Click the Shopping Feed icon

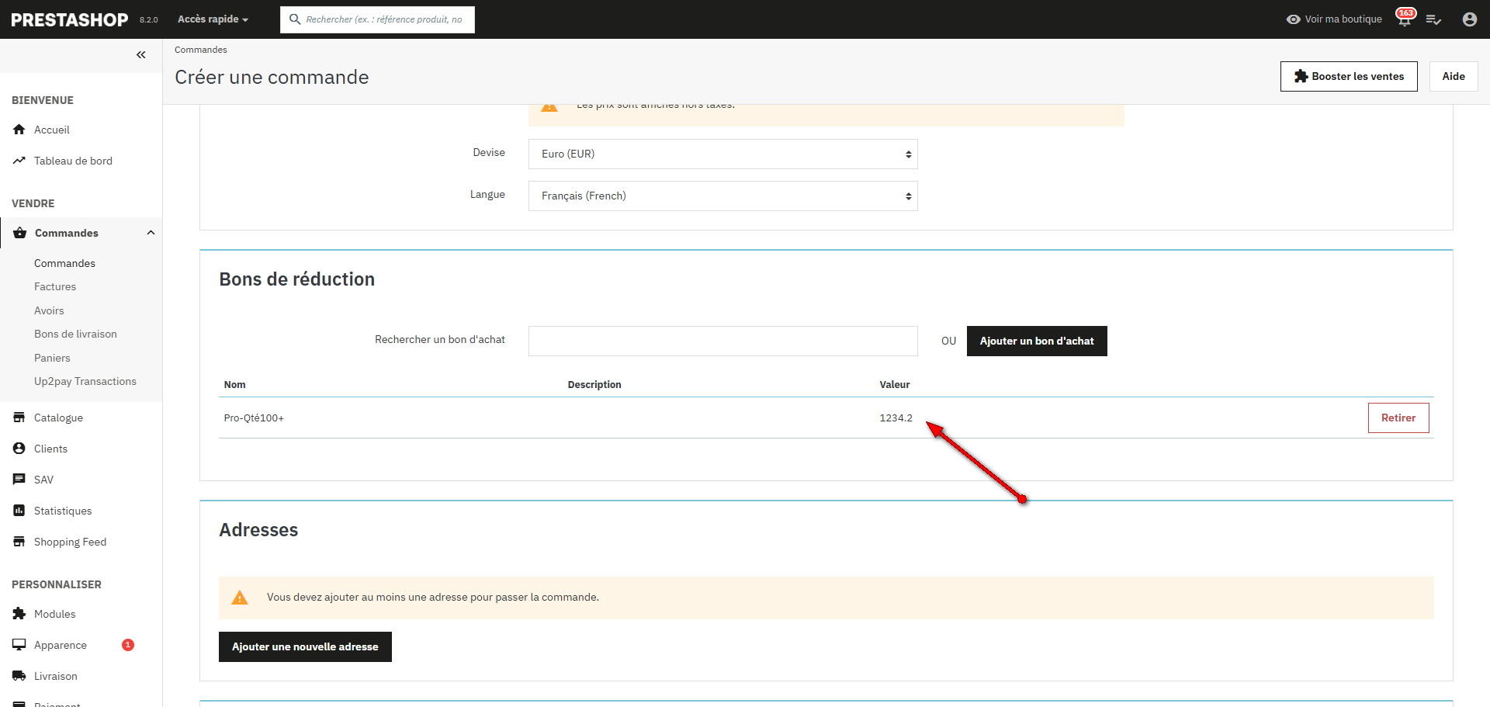[19, 542]
